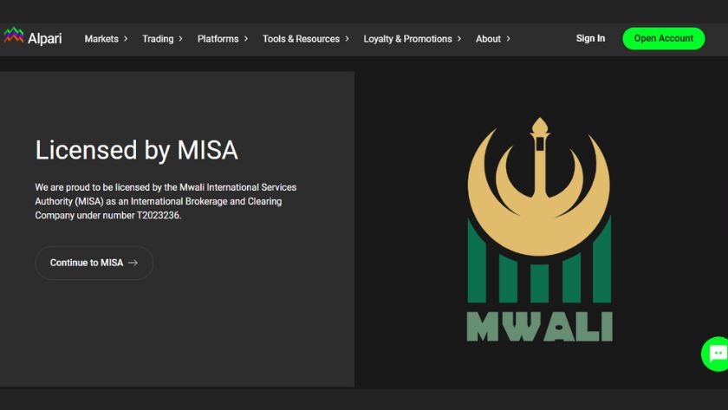Viewport: 728px width, 410px height.
Task: Expand the chevron next to Platforms
Action: 246,38
